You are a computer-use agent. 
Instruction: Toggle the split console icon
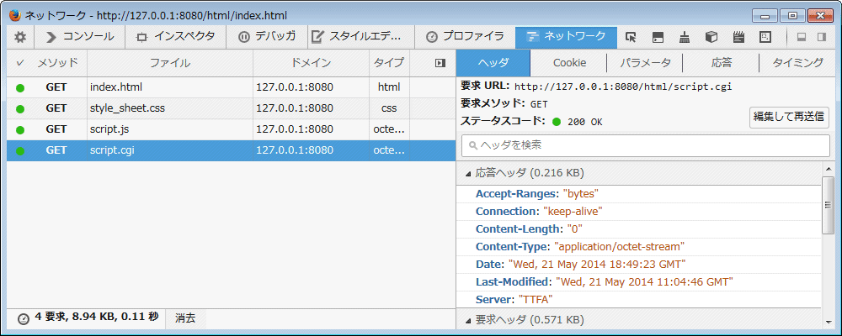coord(658,37)
